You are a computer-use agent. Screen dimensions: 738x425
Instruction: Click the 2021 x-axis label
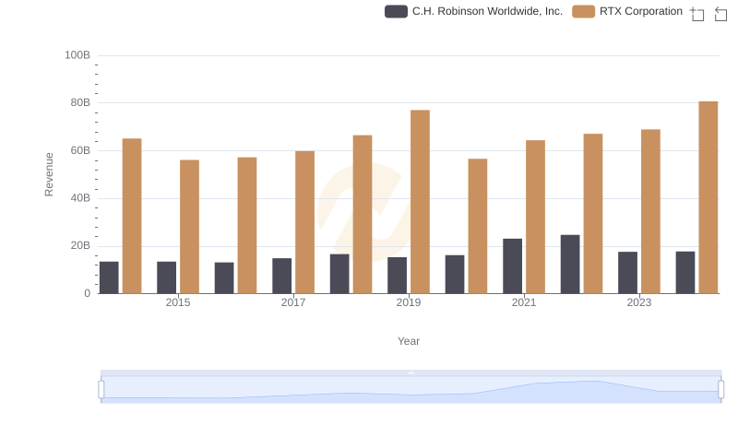524,302
